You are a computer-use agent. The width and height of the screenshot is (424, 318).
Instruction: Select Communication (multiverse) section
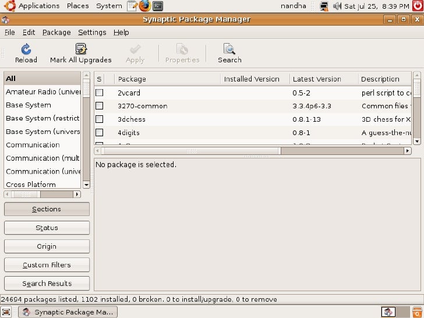(42, 158)
